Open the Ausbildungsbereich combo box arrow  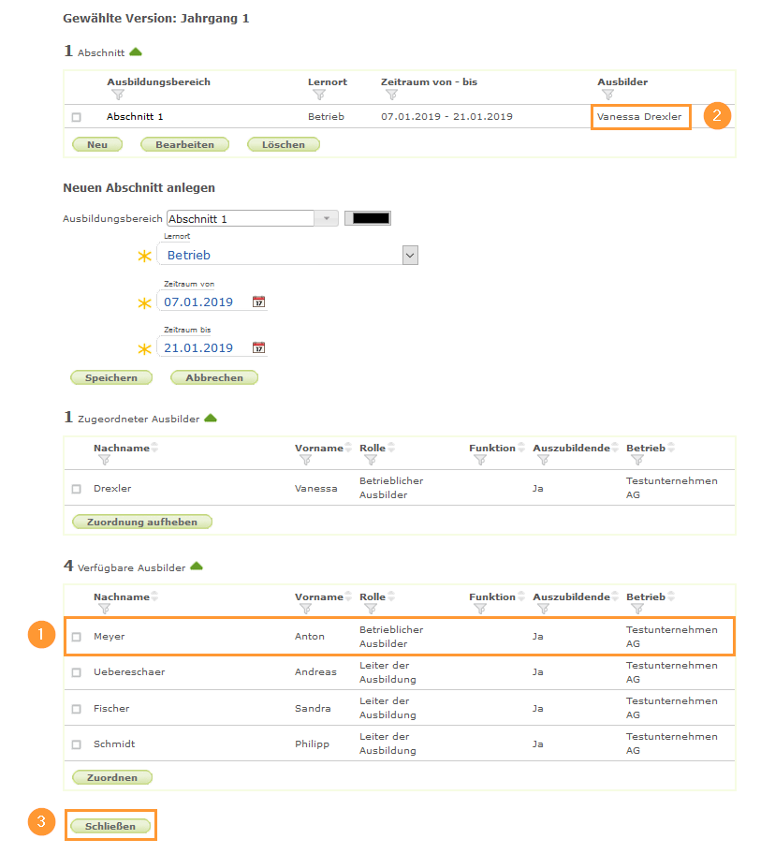coord(327,218)
